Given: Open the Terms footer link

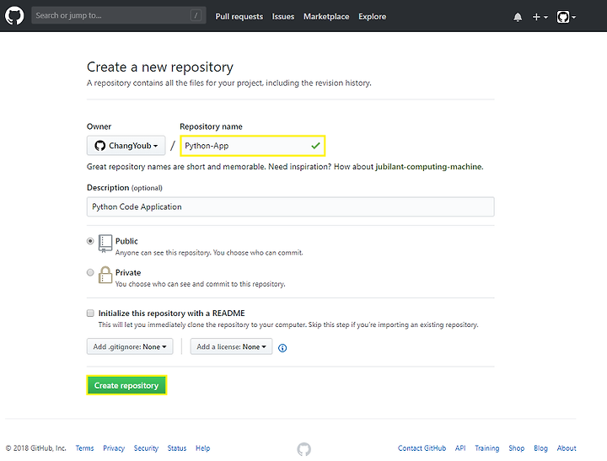Looking at the screenshot, I should [84, 448].
